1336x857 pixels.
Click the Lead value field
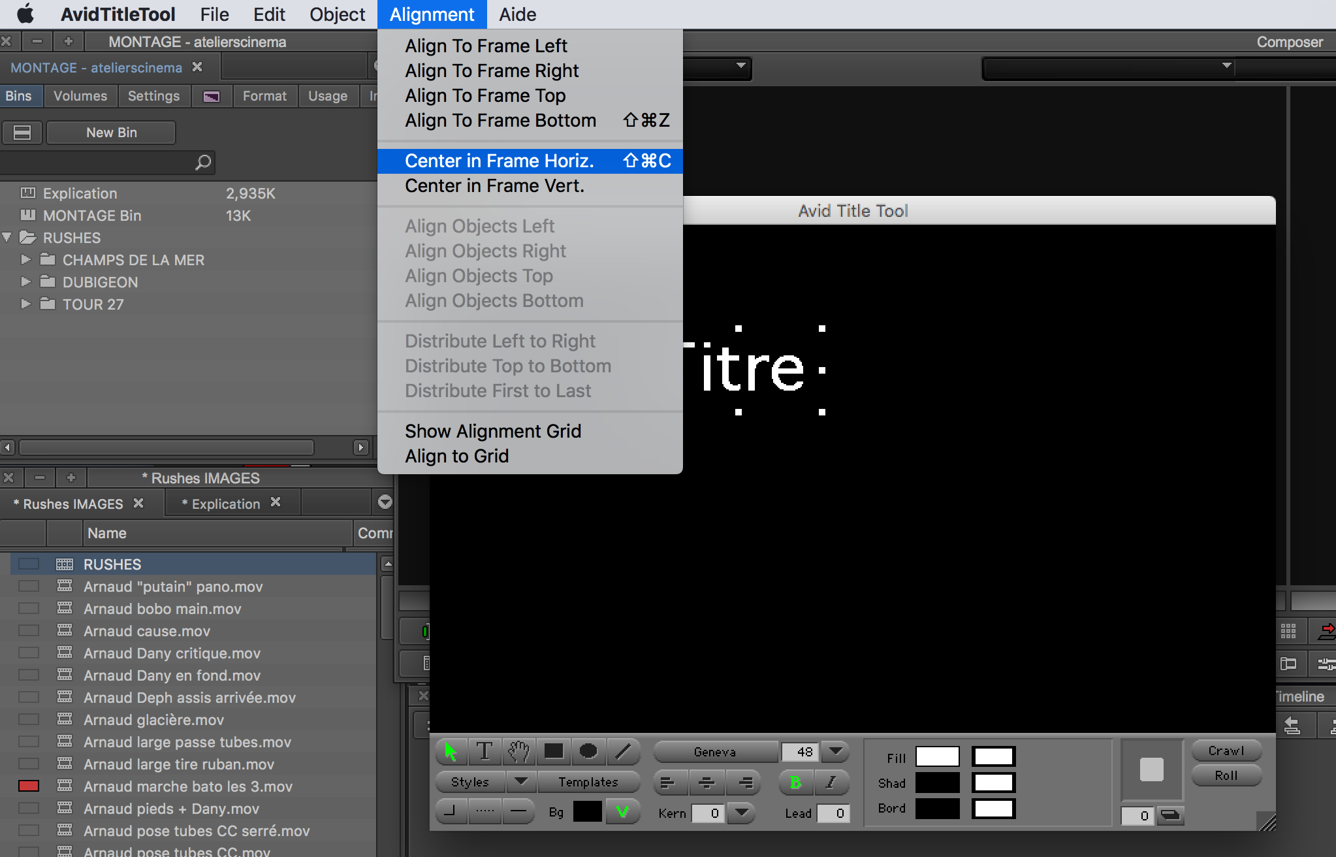(x=833, y=813)
